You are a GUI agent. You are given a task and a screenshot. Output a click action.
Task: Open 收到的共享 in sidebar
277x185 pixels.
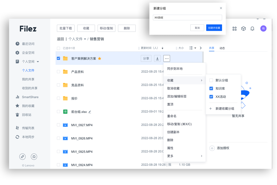[30, 88]
